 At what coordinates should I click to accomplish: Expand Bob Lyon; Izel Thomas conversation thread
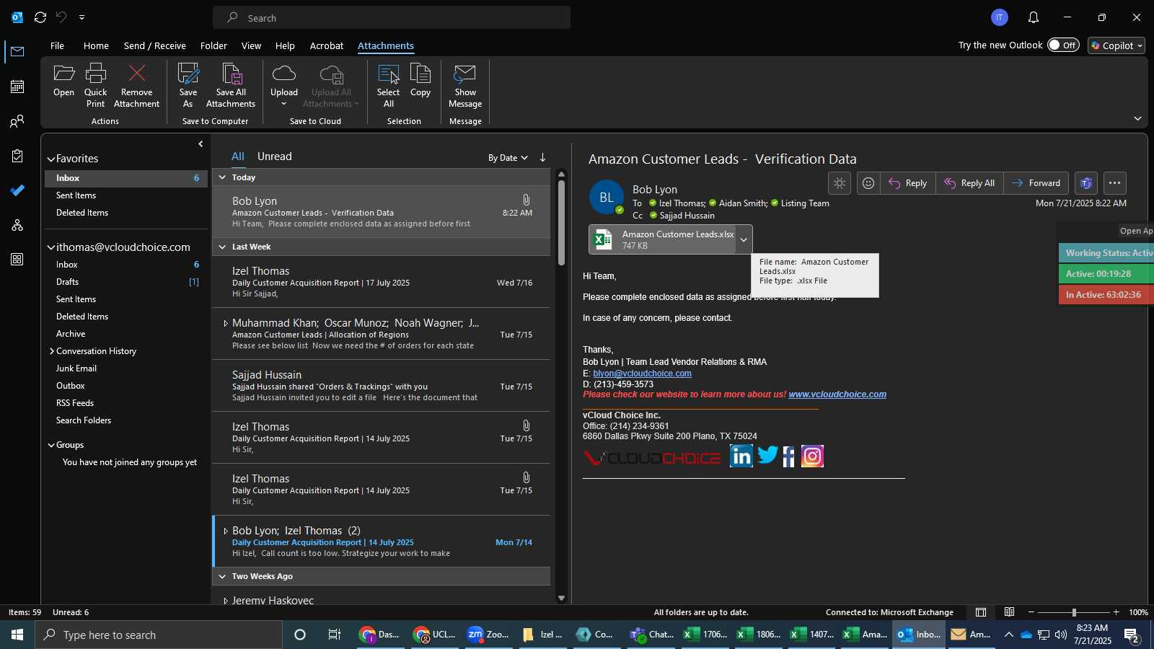click(x=225, y=531)
